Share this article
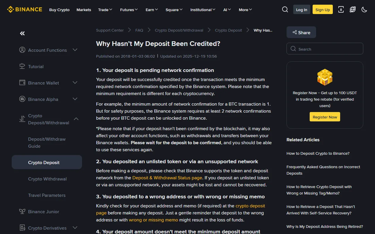Screen dimensions: 375x234 click(301, 32)
